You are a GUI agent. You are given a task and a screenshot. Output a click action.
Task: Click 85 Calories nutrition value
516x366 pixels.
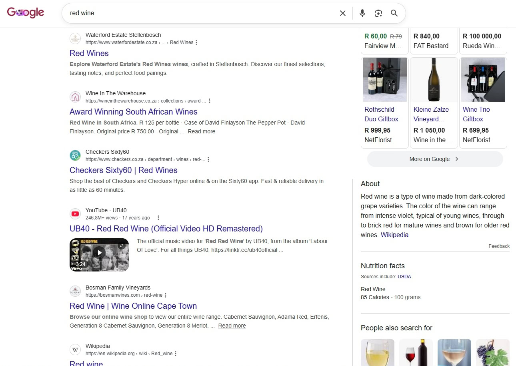click(375, 297)
